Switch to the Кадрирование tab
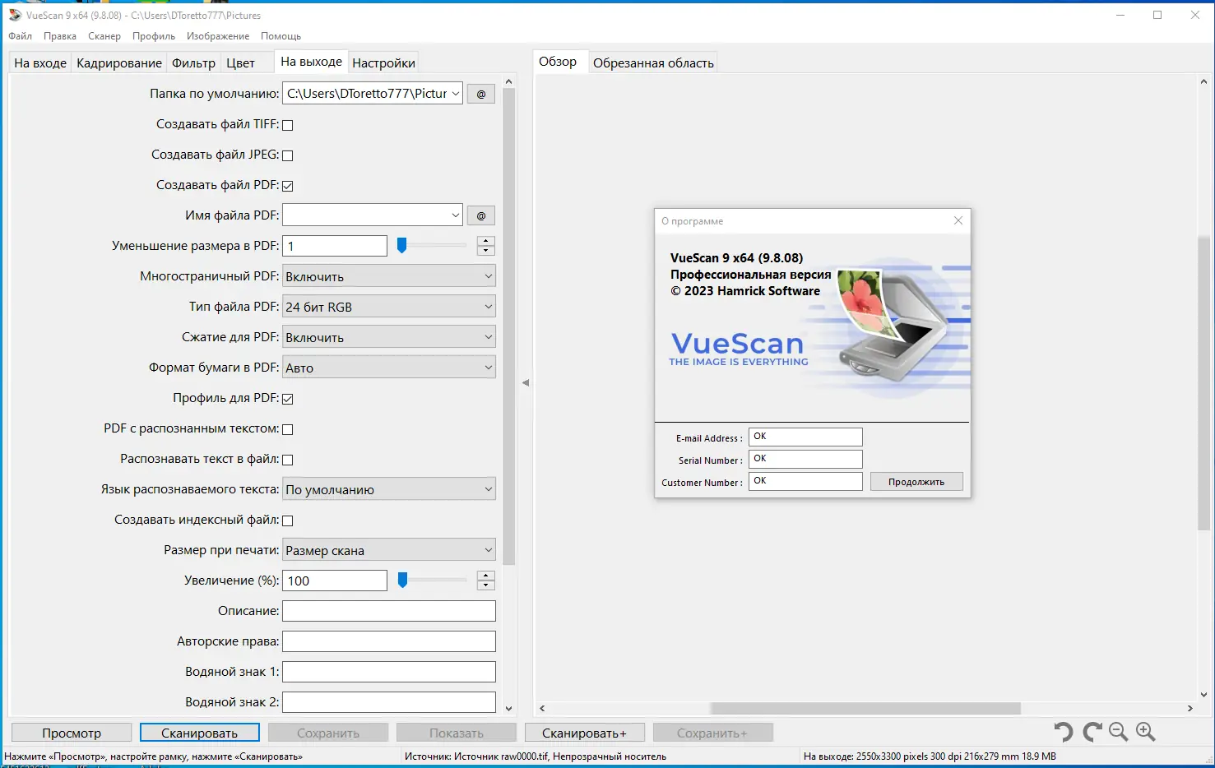The height and width of the screenshot is (768, 1215). click(x=119, y=62)
